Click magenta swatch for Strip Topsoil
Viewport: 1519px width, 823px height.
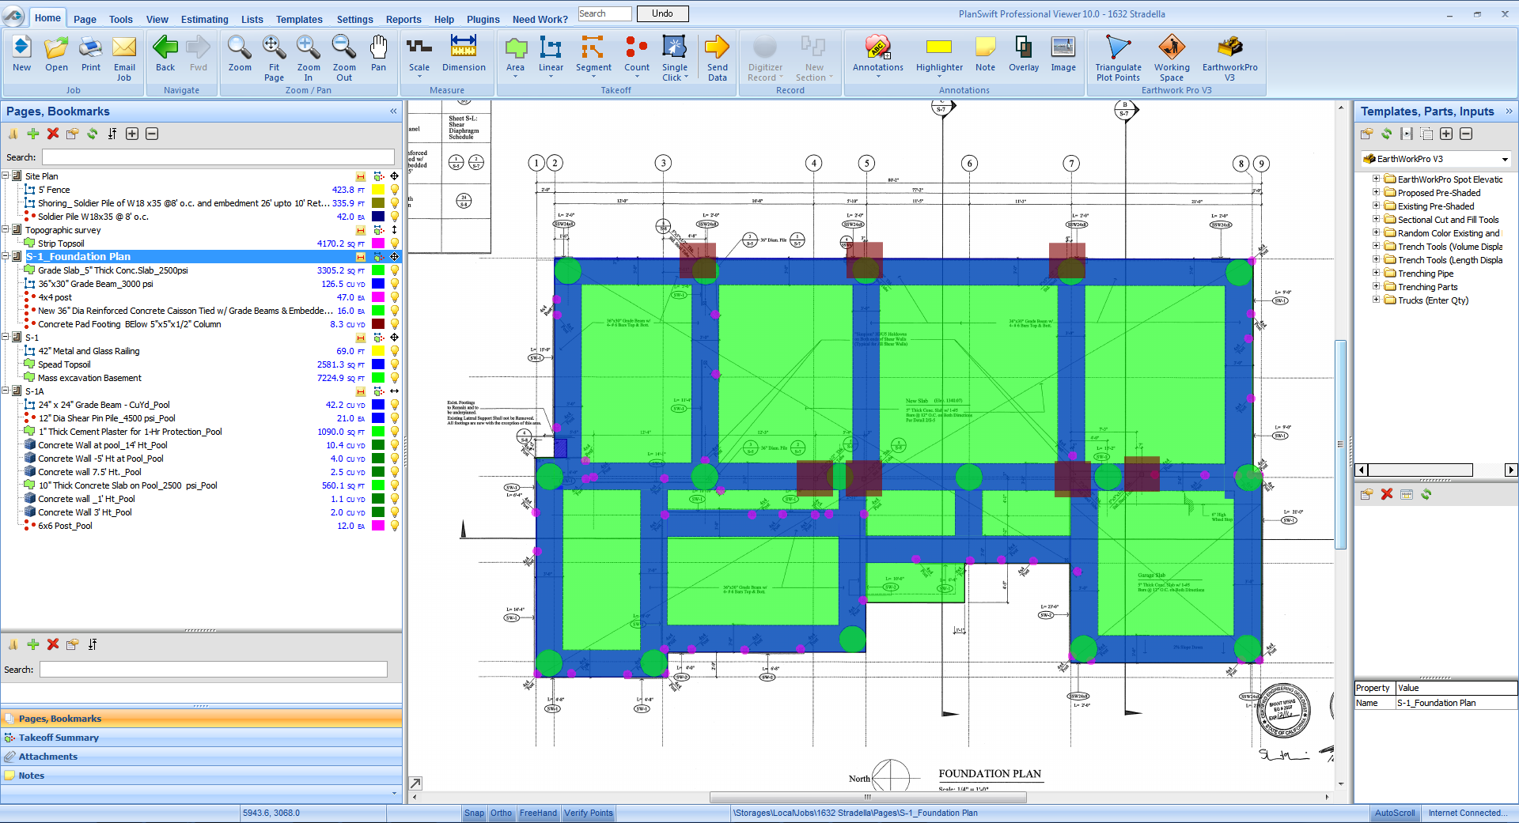(378, 244)
